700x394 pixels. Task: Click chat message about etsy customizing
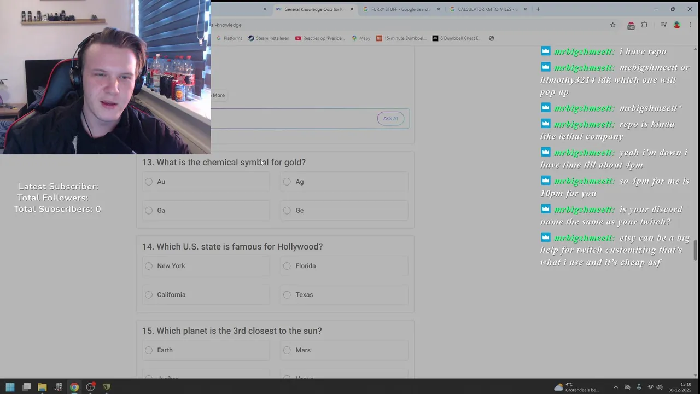[x=615, y=250]
